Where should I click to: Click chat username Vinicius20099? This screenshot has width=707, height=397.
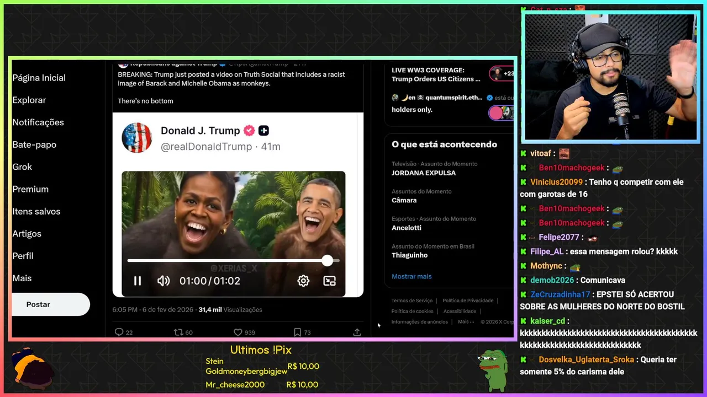(x=556, y=182)
